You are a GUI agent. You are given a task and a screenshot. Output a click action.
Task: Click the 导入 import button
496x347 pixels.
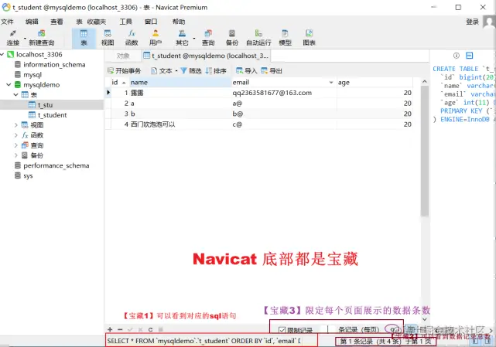point(247,71)
